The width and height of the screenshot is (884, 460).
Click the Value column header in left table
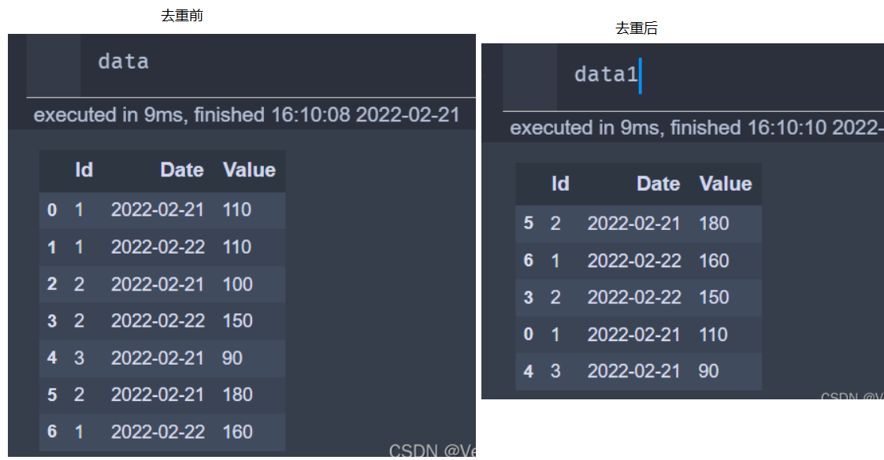pos(249,170)
